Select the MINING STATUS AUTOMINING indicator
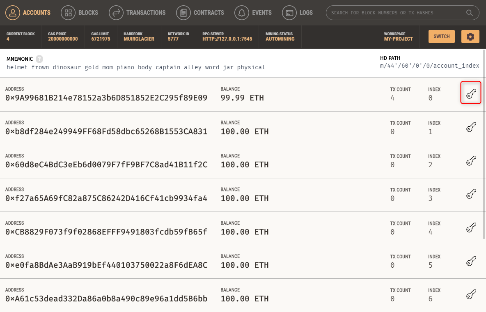This screenshot has height=312, width=486. [x=280, y=37]
